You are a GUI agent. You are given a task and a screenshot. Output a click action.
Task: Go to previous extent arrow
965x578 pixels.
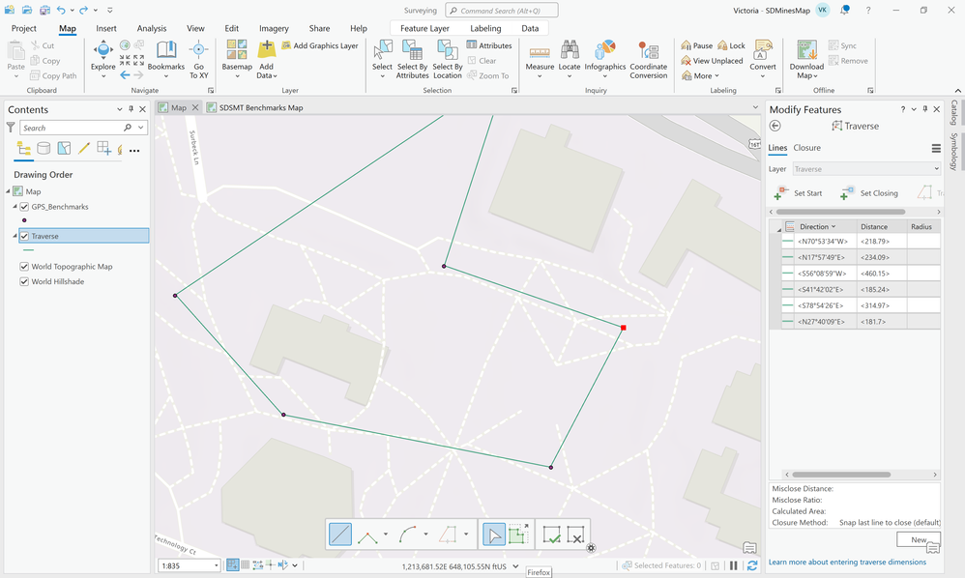125,75
